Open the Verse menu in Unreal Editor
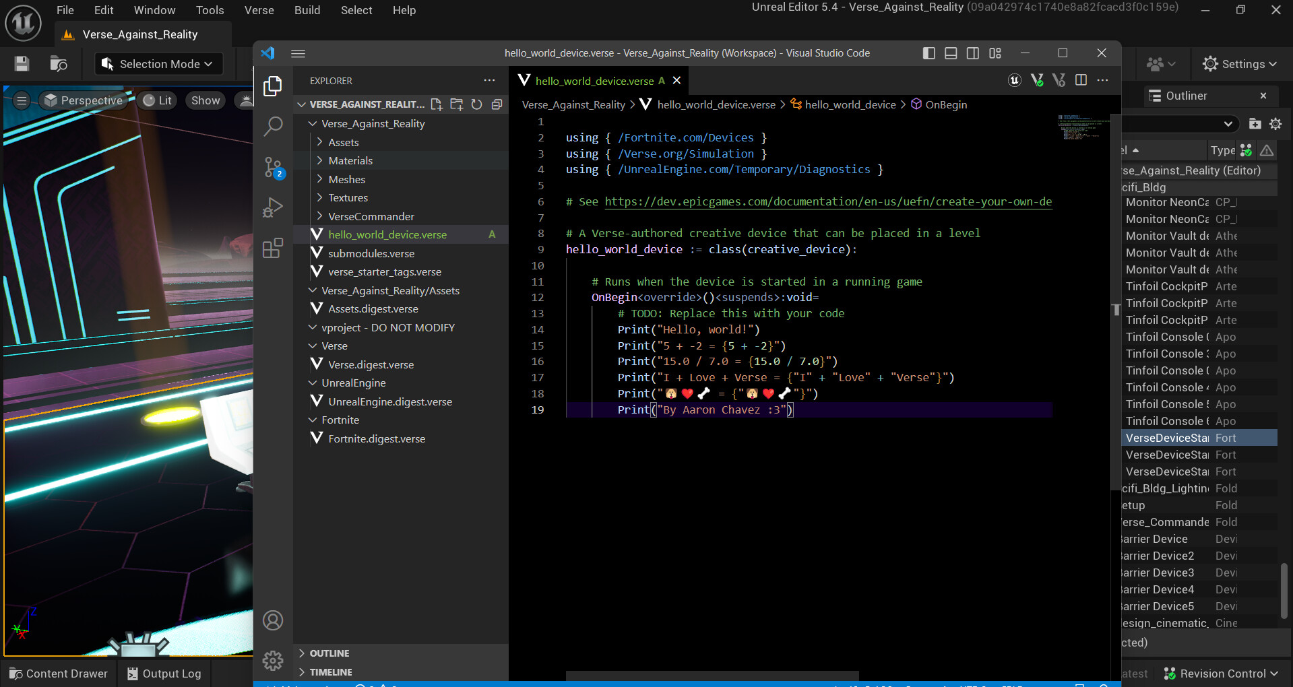The image size is (1293, 687). (259, 10)
